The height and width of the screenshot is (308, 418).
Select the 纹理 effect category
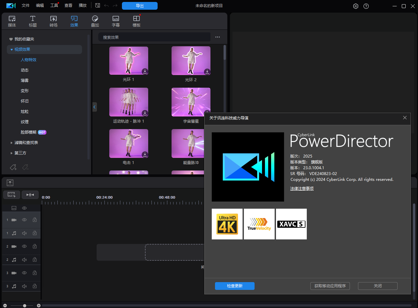(x=25, y=122)
